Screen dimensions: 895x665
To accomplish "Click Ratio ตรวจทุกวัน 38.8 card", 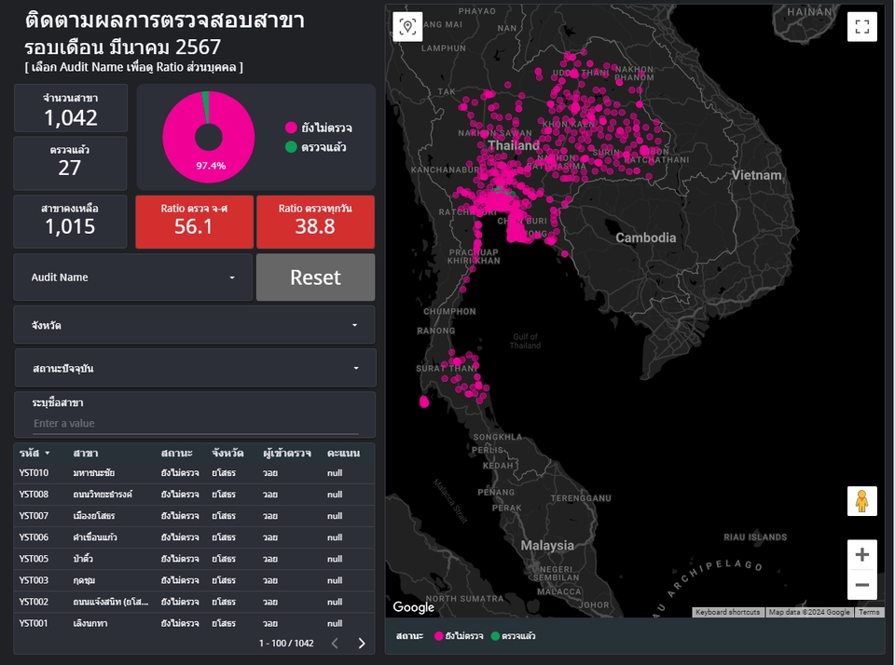I will click(x=316, y=222).
